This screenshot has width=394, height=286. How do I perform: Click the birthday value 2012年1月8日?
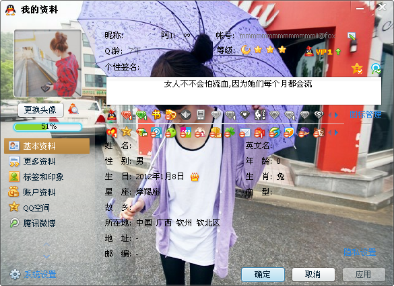pos(160,177)
